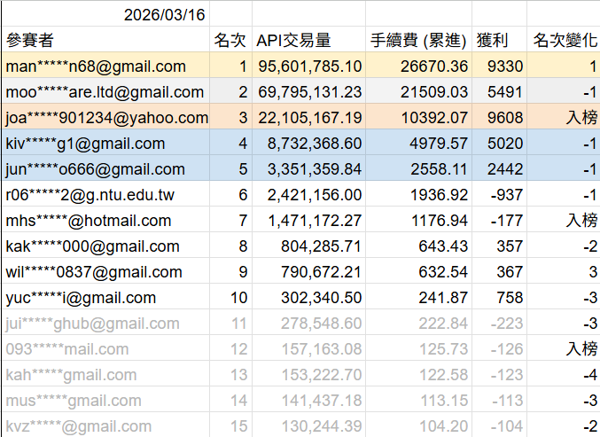Image resolution: width=600 pixels, height=437 pixels.
Task: Click profit value 5491
Action: (x=505, y=92)
